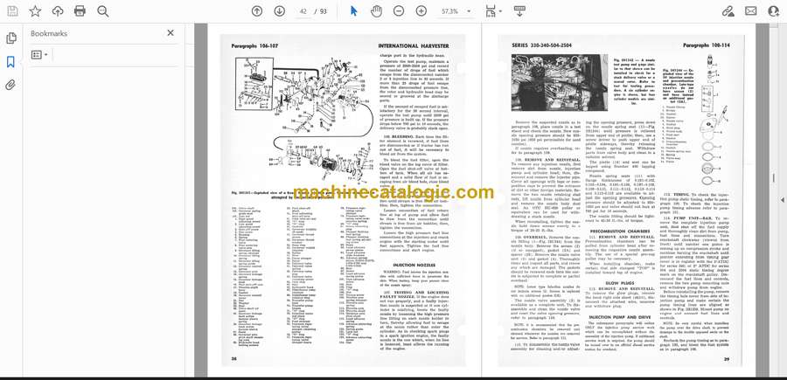Click the Paragraphs 108-114 header text

pyautogui.click(x=707, y=45)
